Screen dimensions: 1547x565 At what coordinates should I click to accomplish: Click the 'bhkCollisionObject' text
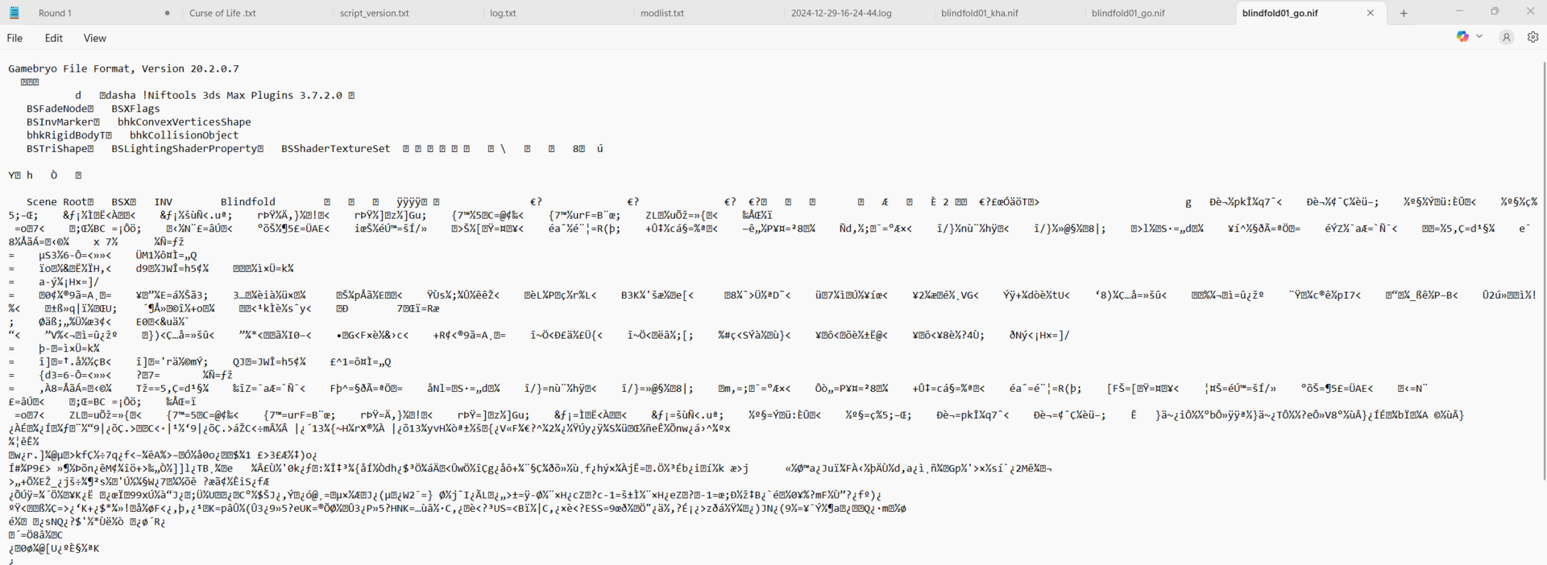(x=185, y=135)
